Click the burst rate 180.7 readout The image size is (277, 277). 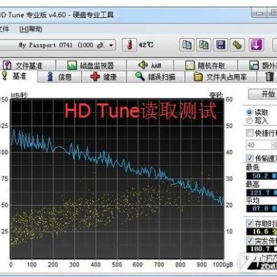tap(262, 249)
